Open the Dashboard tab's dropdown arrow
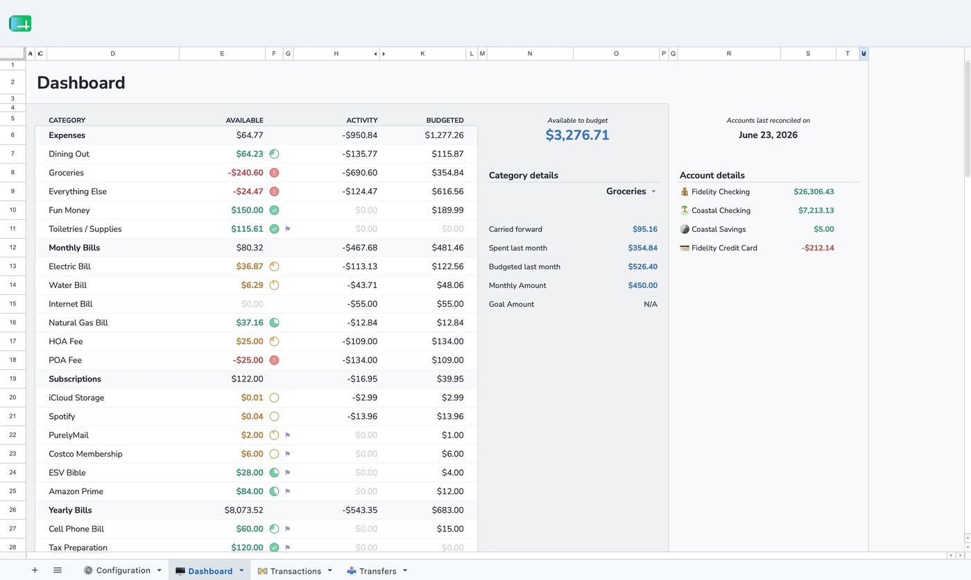The width and height of the screenshot is (971, 580). click(x=241, y=570)
